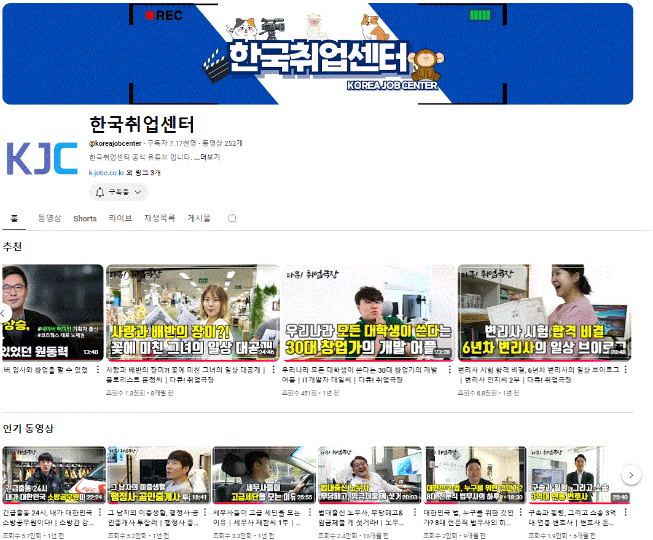
Task: Open more options for 그 남자의 이중생활 video
Action: [205, 512]
